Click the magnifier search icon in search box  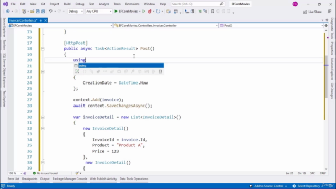pyautogui.click(x=222, y=4)
